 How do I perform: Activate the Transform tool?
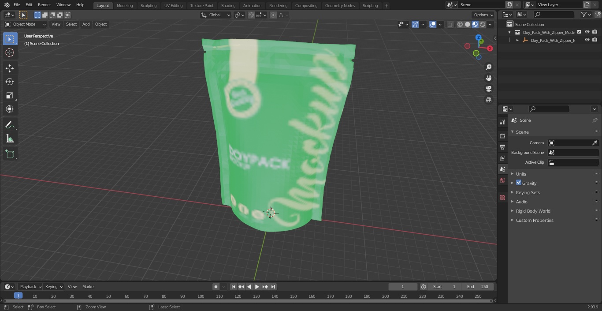pos(10,109)
